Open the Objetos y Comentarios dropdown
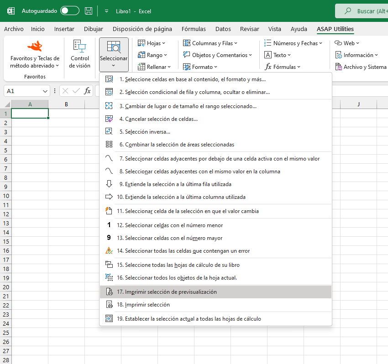Viewport: 388px width, 364px height. [x=217, y=55]
